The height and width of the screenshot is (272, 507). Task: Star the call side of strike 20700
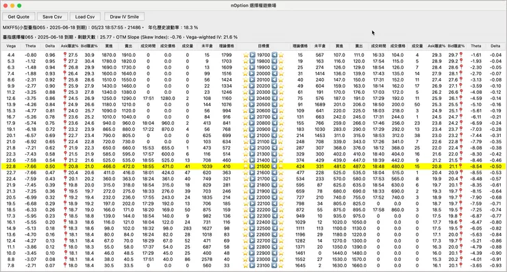click(x=246, y=116)
